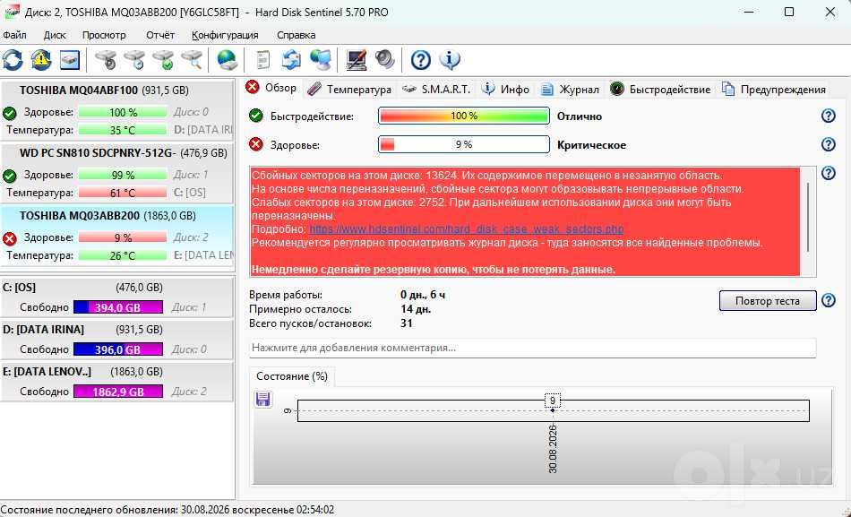Open the Конфигурация menu
This screenshot has height=517, width=851.
coord(225,35)
